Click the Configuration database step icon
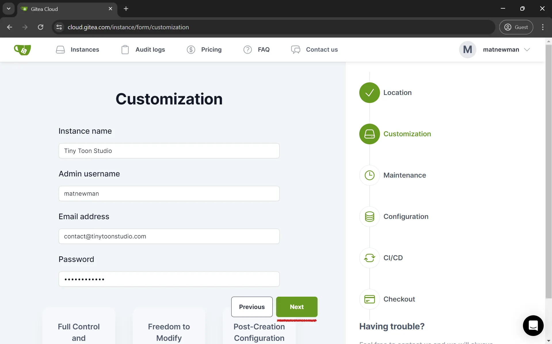Viewport: 552px width, 344px height. pyautogui.click(x=369, y=217)
